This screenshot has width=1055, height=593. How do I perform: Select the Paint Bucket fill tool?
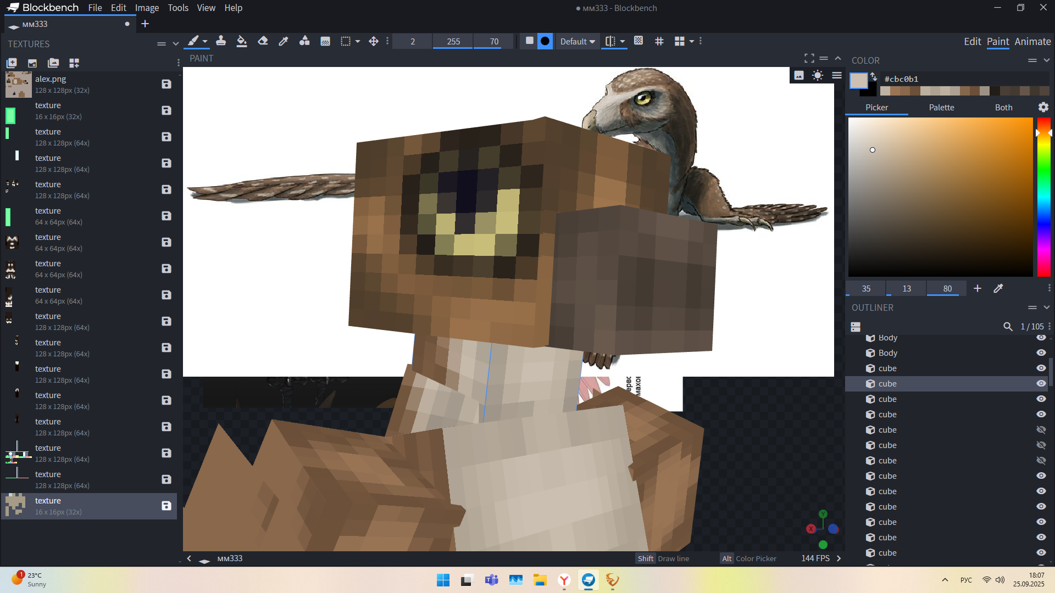[242, 41]
